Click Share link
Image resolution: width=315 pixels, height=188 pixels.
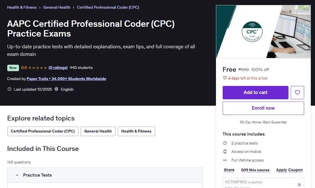click(229, 170)
